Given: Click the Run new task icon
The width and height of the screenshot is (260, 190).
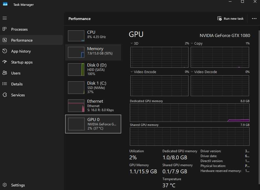Looking at the screenshot, I should (x=219, y=18).
